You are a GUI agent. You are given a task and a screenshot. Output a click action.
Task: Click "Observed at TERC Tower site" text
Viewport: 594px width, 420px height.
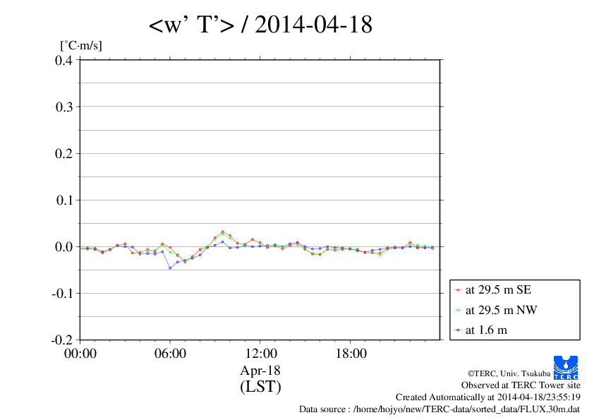point(521,385)
